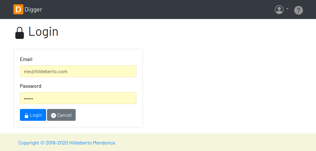Expand the caret beside the user avatar
Image resolution: width=316 pixels, height=151 pixels.
click(287, 9)
